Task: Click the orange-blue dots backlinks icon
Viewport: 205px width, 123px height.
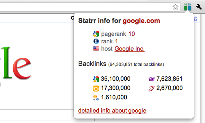Action: point(96,98)
